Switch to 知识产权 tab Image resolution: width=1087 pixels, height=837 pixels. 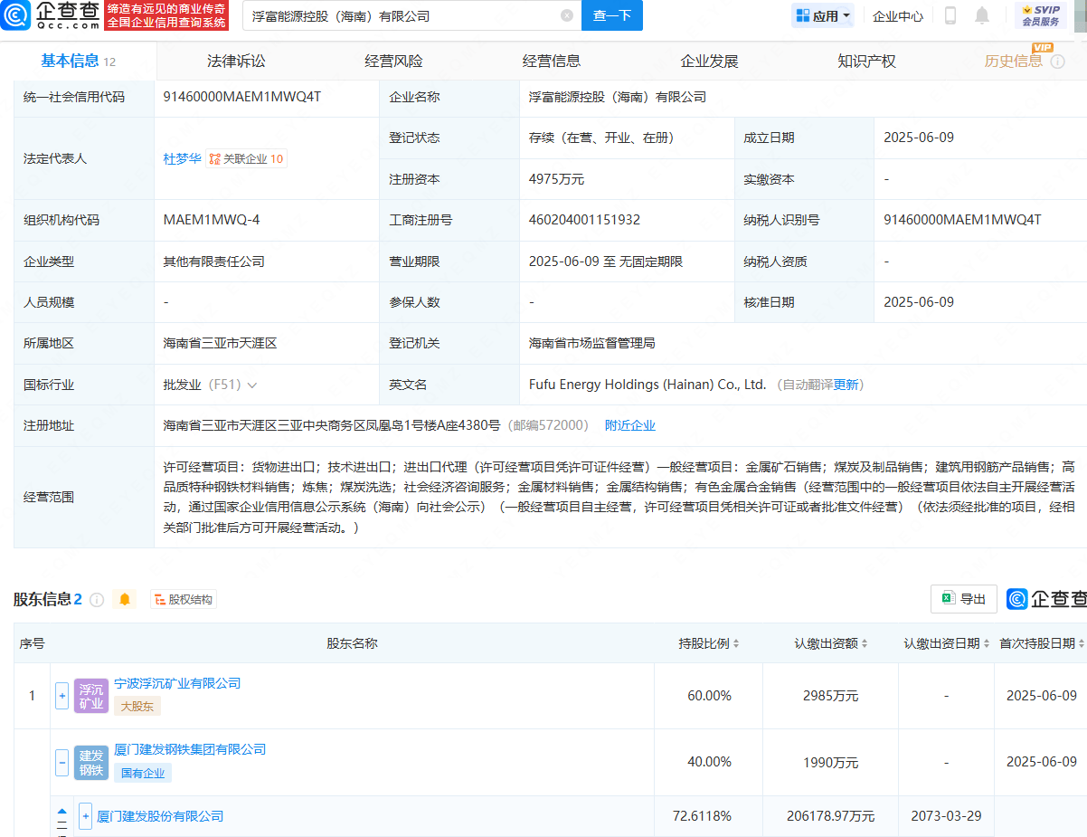(x=866, y=62)
